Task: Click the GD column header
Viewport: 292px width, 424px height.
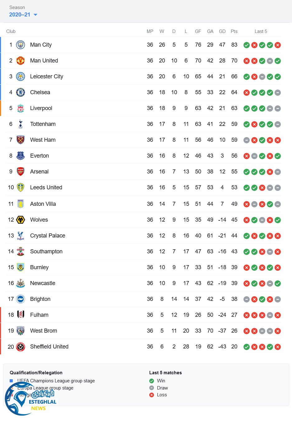Action: click(222, 31)
